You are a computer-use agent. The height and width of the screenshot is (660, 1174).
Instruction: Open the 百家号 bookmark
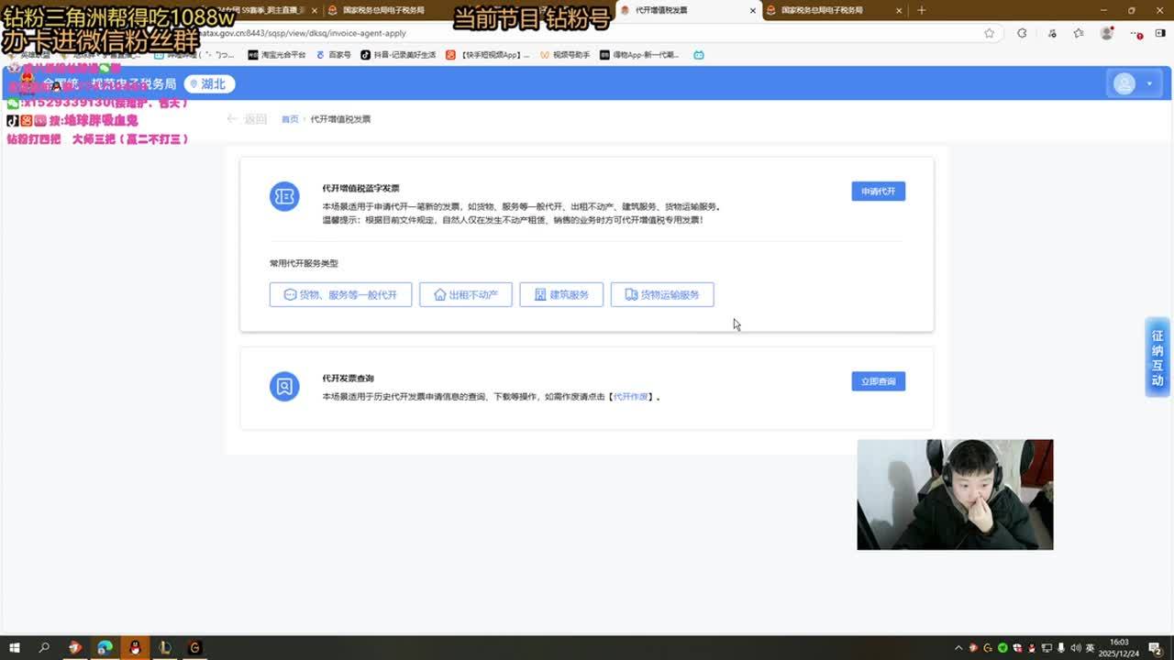coord(333,55)
